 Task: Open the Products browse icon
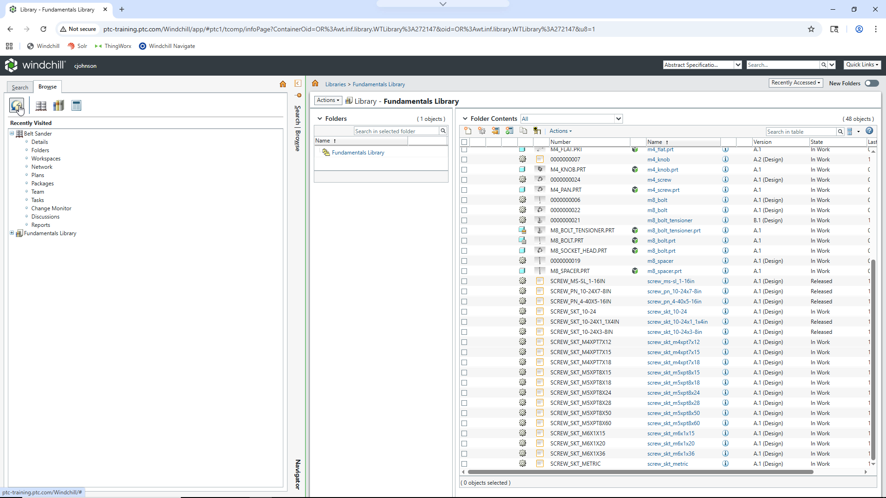[x=41, y=106]
